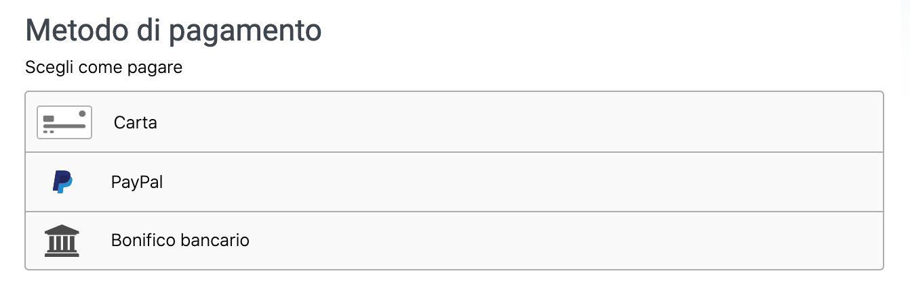Image resolution: width=910 pixels, height=288 pixels.
Task: Click the "Bonifico bancario" text label
Action: (180, 240)
